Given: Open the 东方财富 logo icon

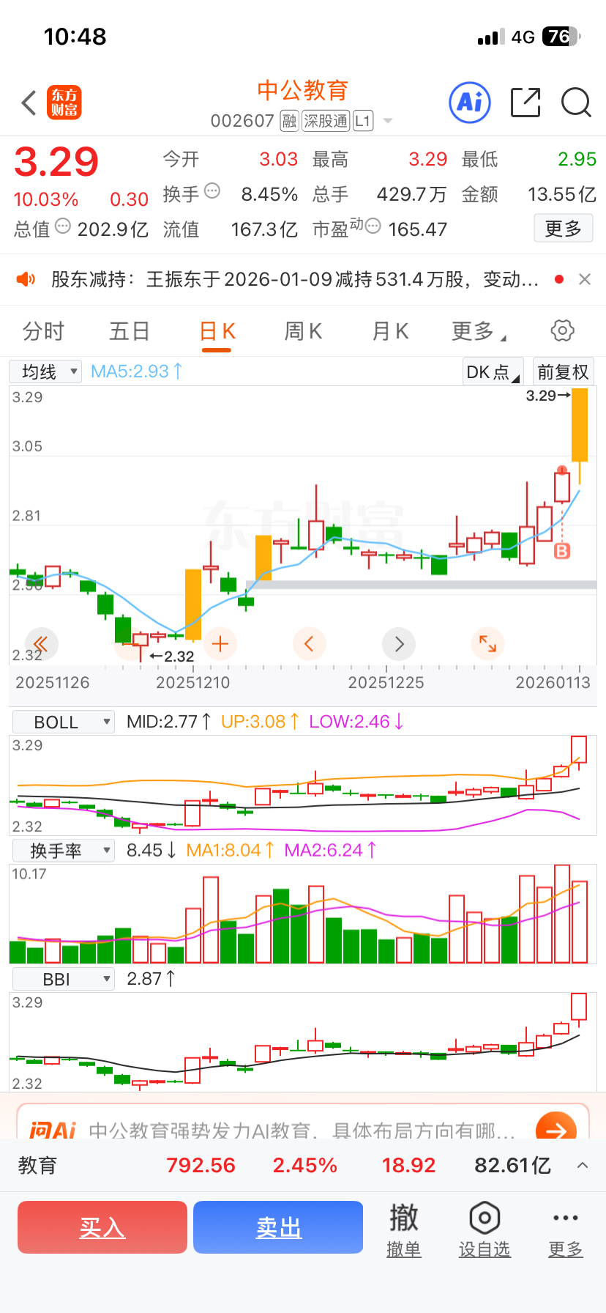Looking at the screenshot, I should 64,103.
